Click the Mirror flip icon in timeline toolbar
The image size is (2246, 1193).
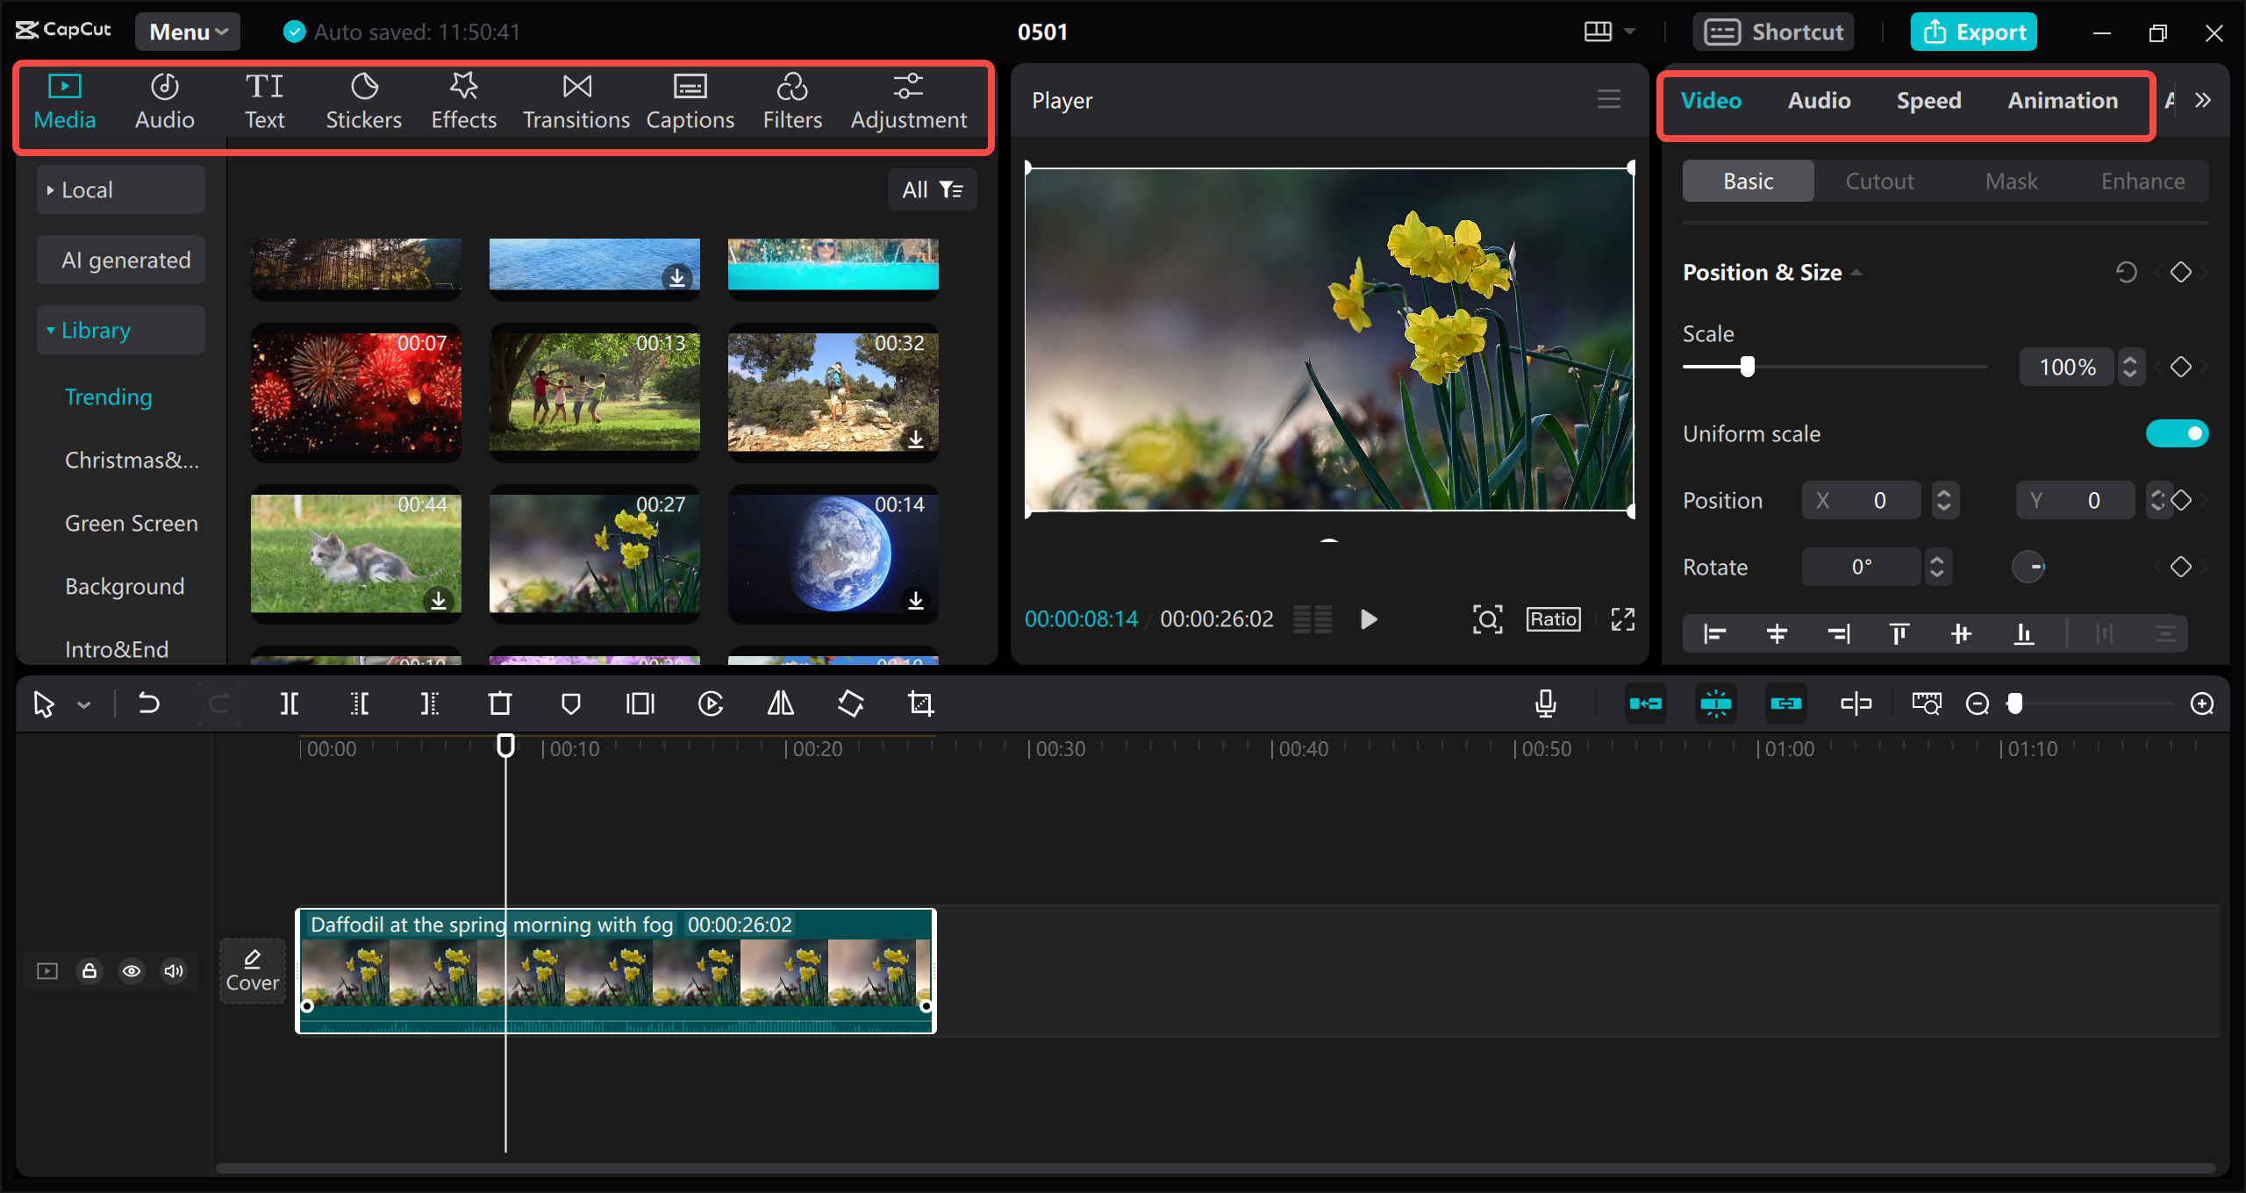point(780,704)
